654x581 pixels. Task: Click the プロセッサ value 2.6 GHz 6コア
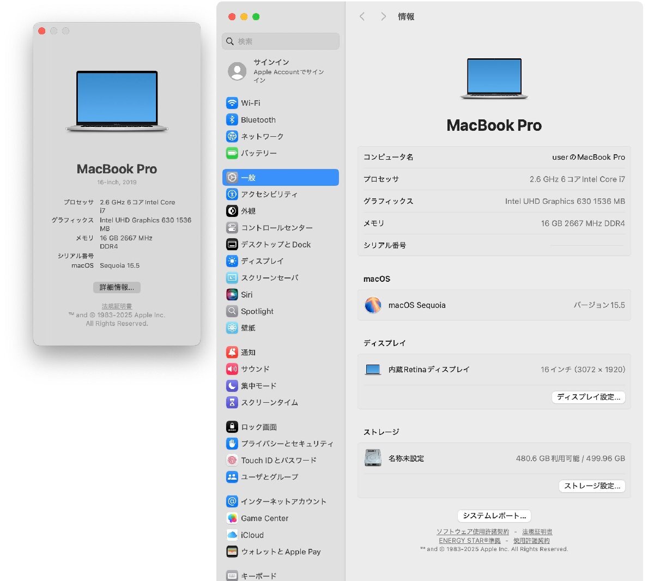(577, 179)
